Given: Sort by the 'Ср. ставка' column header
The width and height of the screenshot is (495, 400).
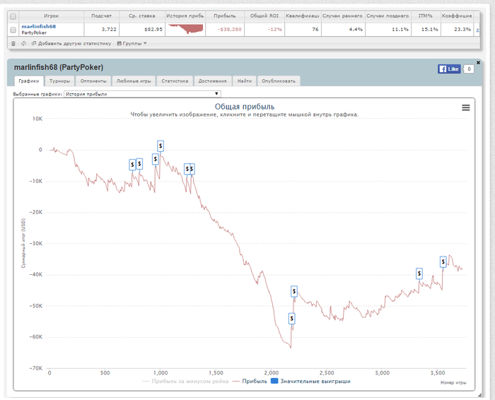Looking at the screenshot, I should point(142,16).
